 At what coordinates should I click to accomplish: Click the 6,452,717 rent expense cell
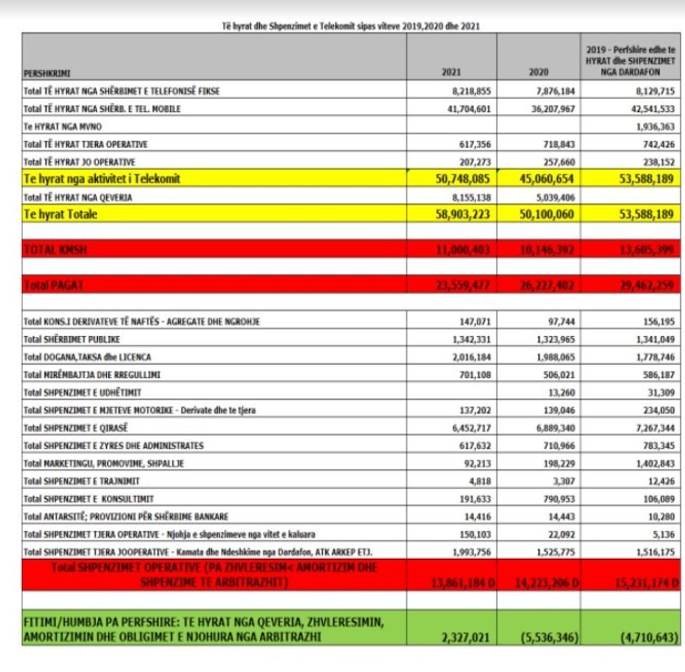coord(470,428)
